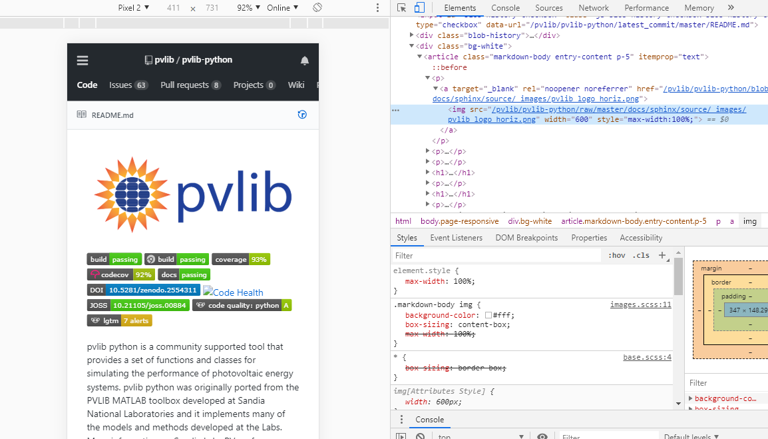Click the device width 411 field
The height and width of the screenshot is (439, 768).
click(x=174, y=7)
